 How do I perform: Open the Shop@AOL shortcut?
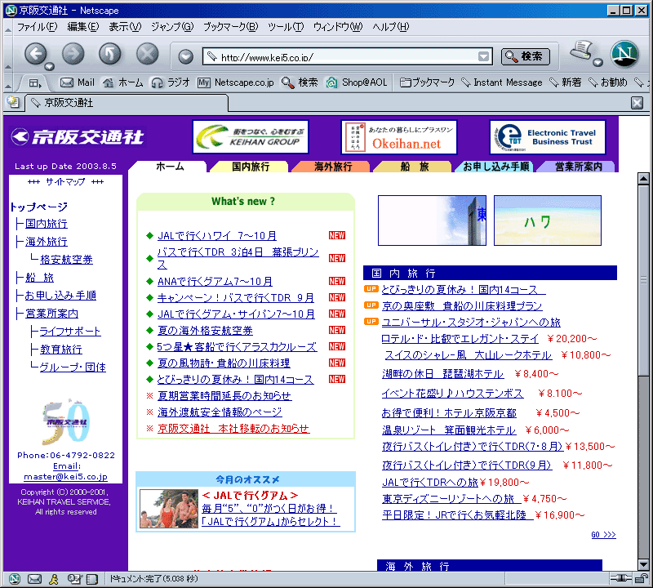click(357, 82)
